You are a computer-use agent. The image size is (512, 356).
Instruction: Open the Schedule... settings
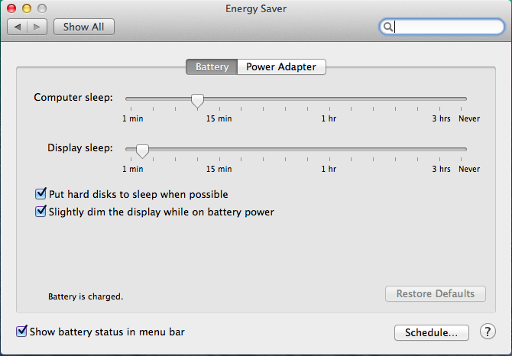[x=431, y=333]
